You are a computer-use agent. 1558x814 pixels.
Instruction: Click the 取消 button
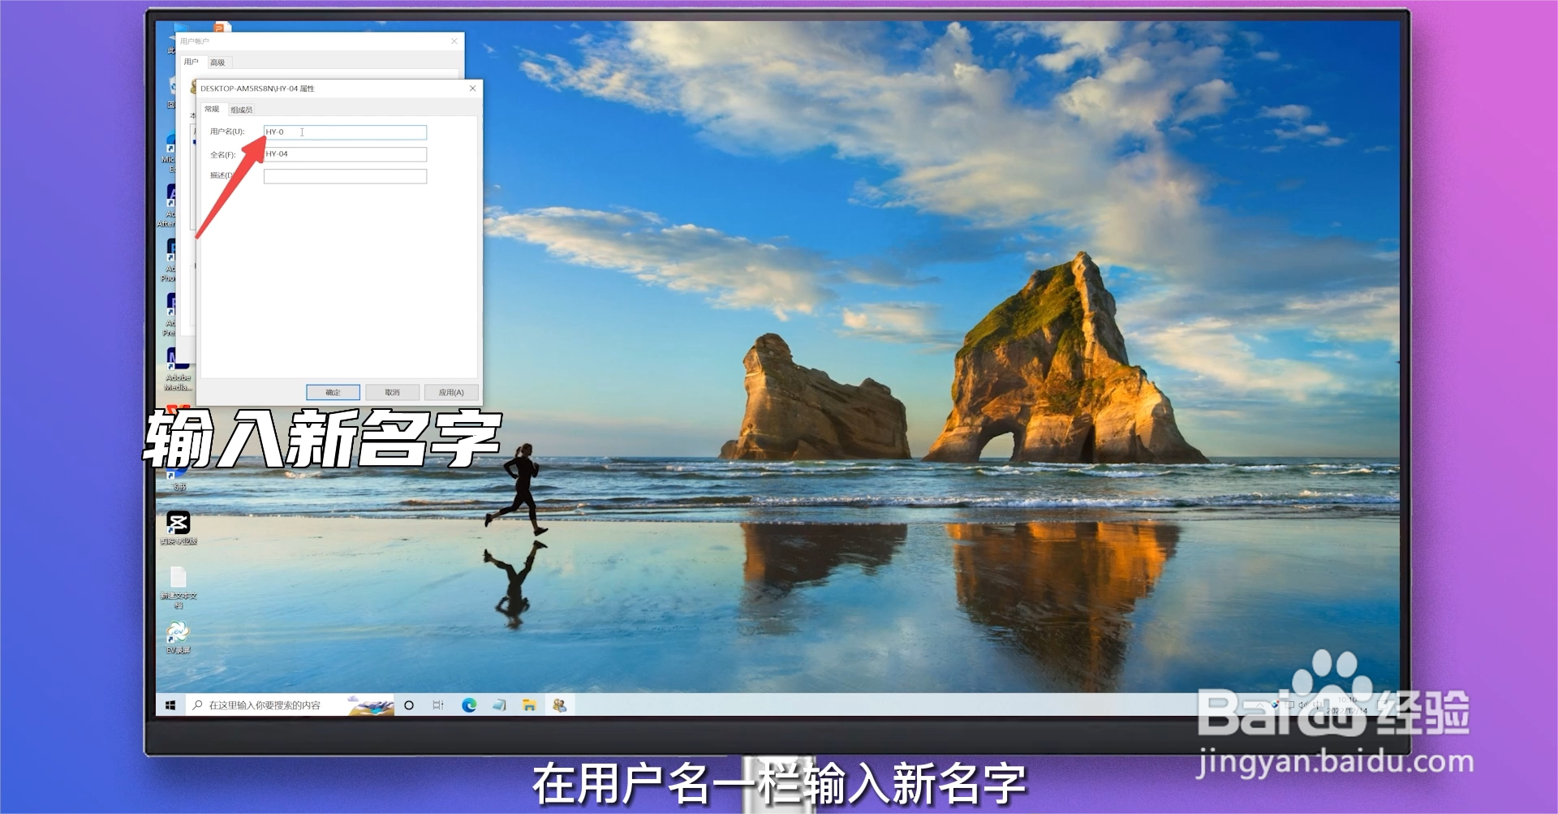(392, 392)
